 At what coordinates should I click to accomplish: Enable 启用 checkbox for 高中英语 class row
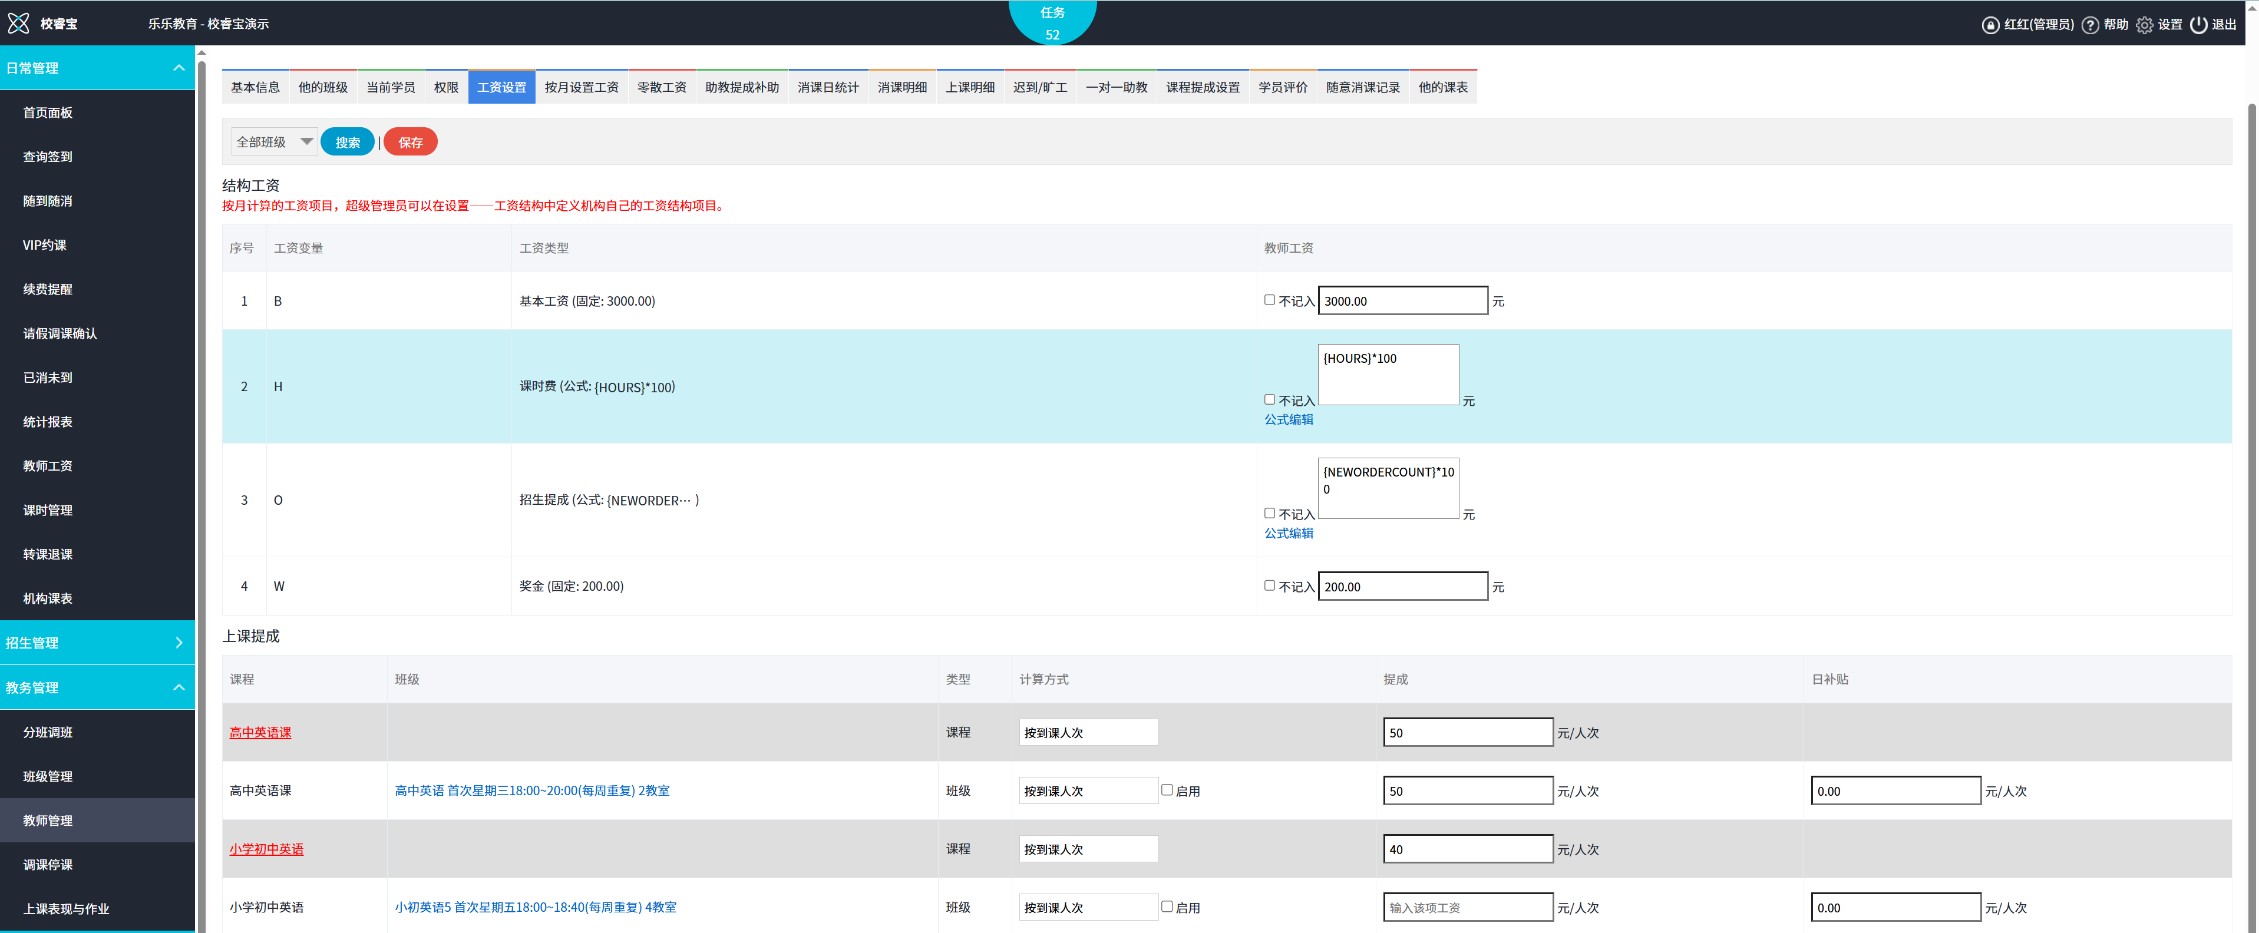coord(1167,790)
